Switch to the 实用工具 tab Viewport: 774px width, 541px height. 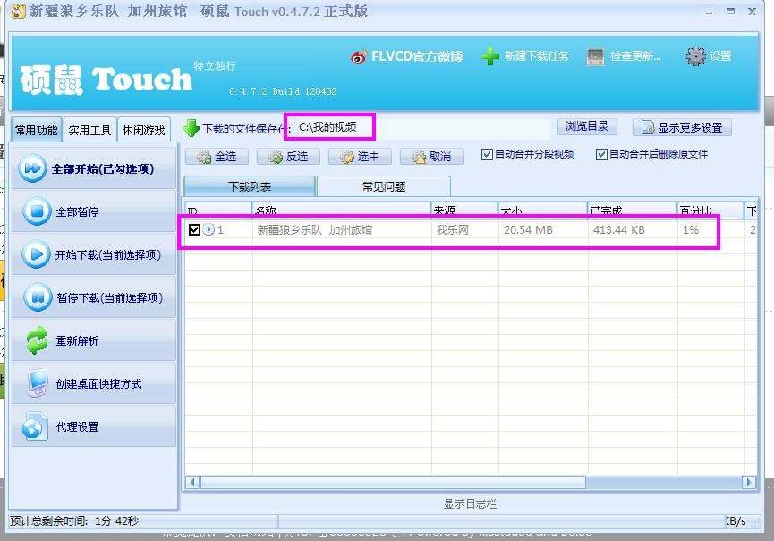coord(89,130)
